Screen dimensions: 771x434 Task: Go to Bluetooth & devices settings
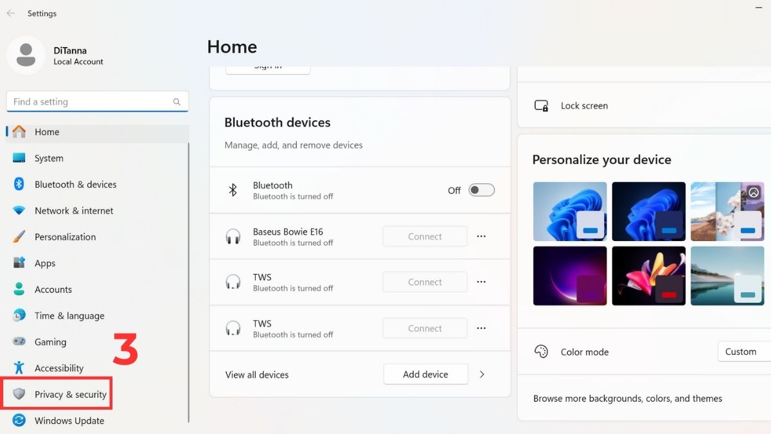click(x=97, y=185)
